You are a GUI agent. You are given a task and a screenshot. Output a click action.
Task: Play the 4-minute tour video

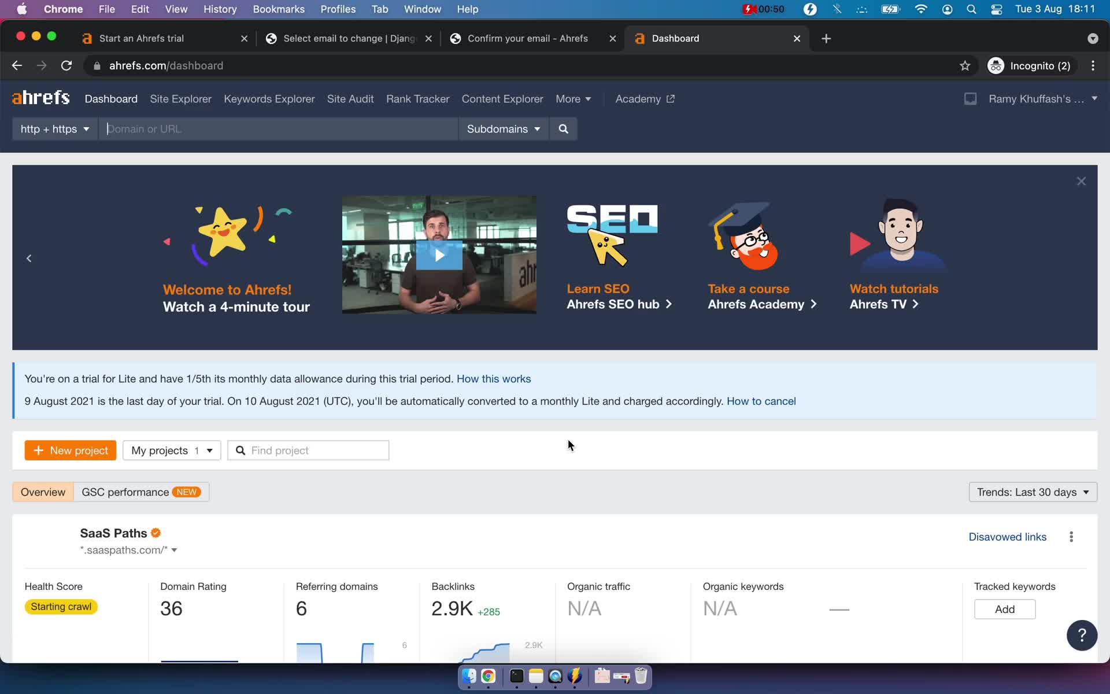(x=439, y=255)
